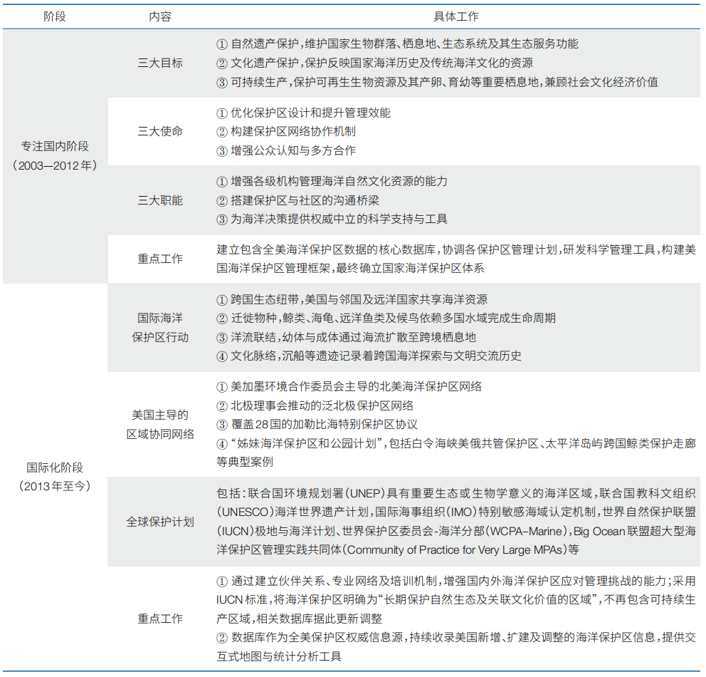The width and height of the screenshot is (706, 677).
Task: Click the line ② 北极理事会推动的泛北极保护区网络
Action: 315,405
